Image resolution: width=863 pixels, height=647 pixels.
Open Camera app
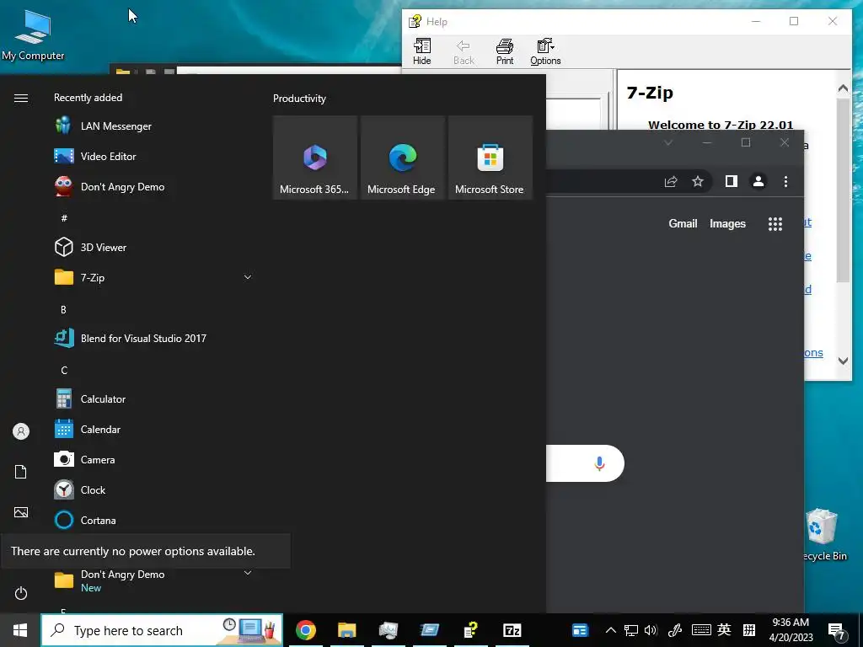click(x=154, y=459)
